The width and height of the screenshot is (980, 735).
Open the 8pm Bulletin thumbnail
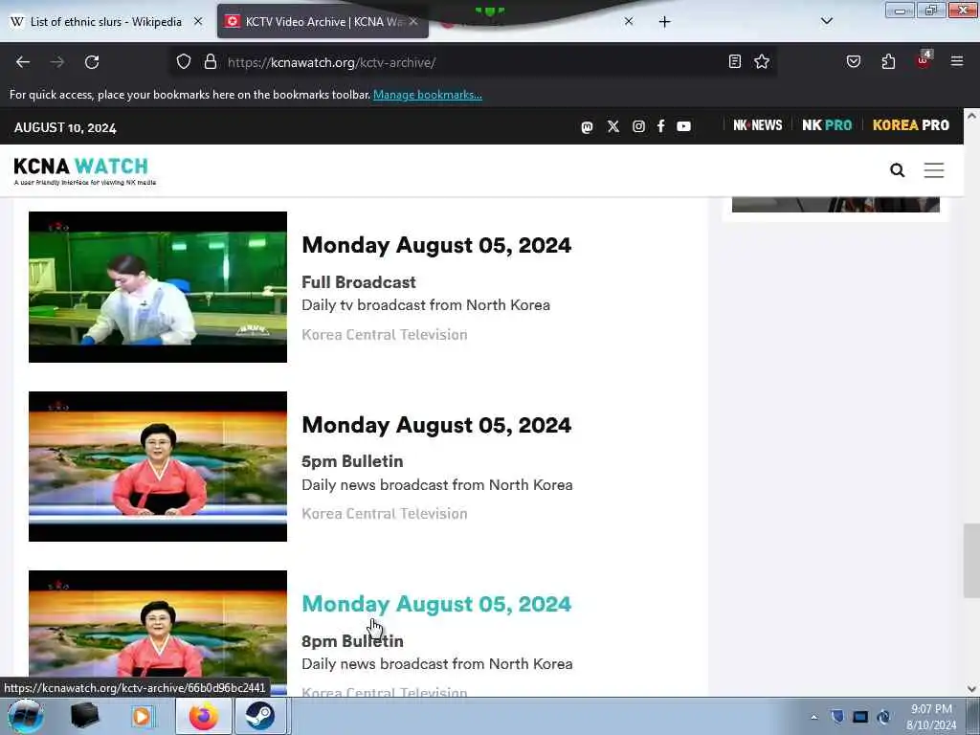(158, 634)
